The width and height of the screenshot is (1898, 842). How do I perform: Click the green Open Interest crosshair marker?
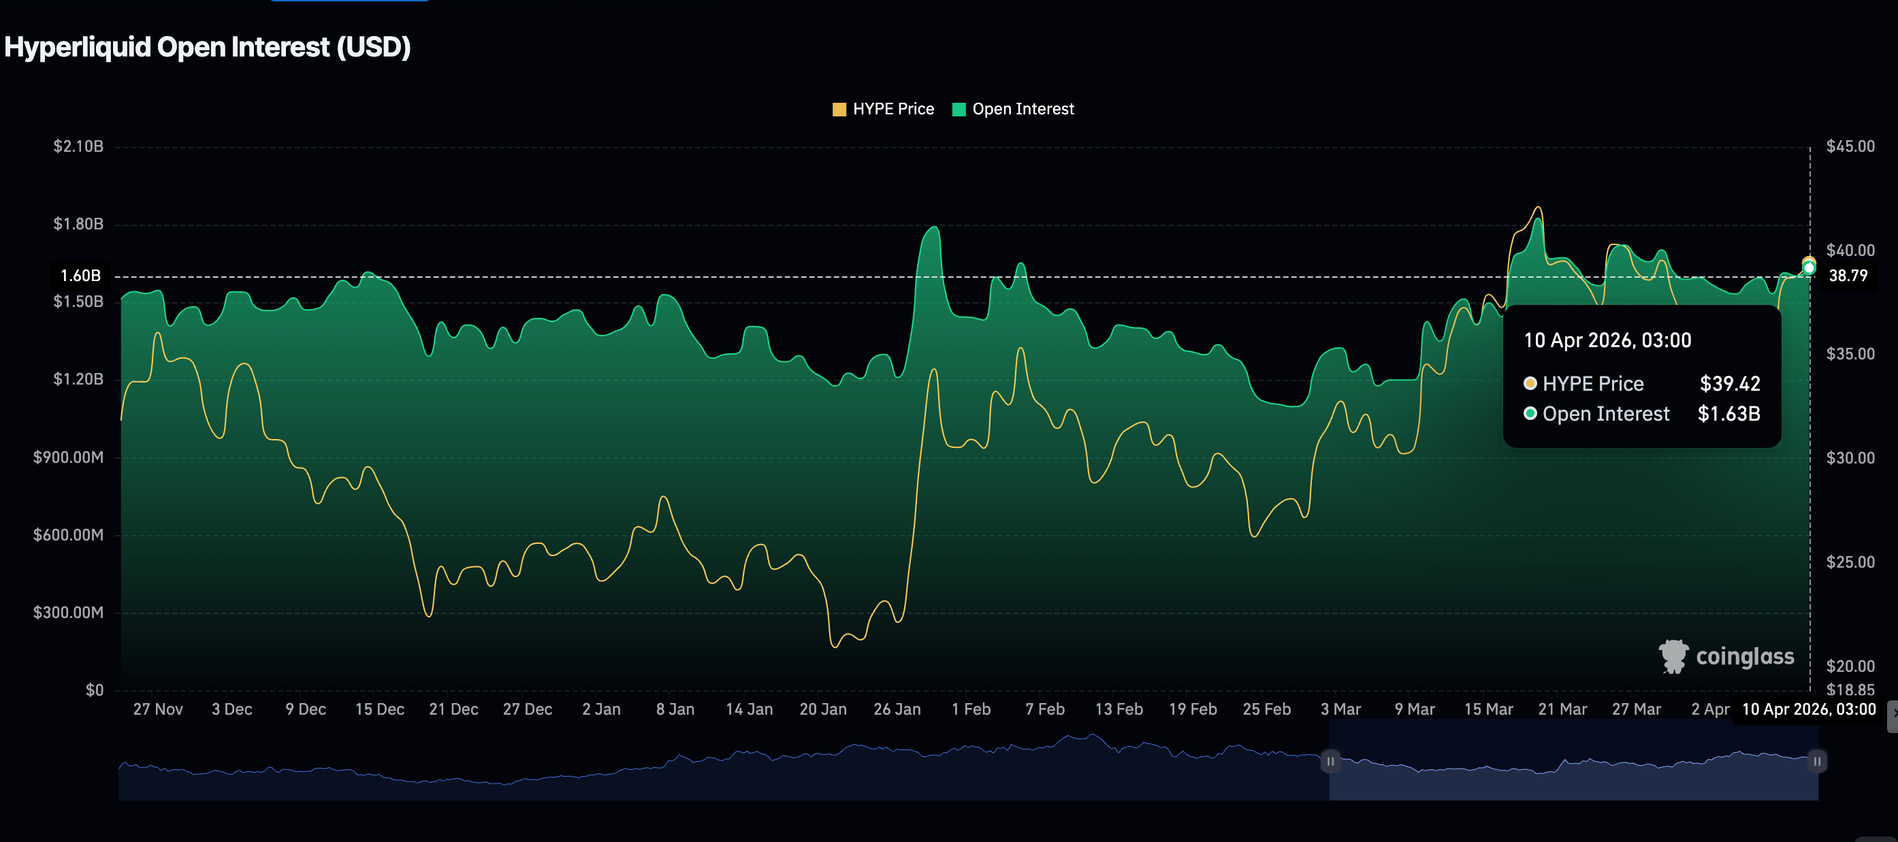click(1809, 269)
